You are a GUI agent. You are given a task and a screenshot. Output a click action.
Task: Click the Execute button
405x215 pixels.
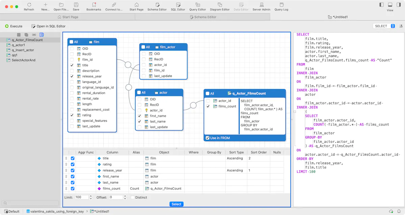click(13, 26)
